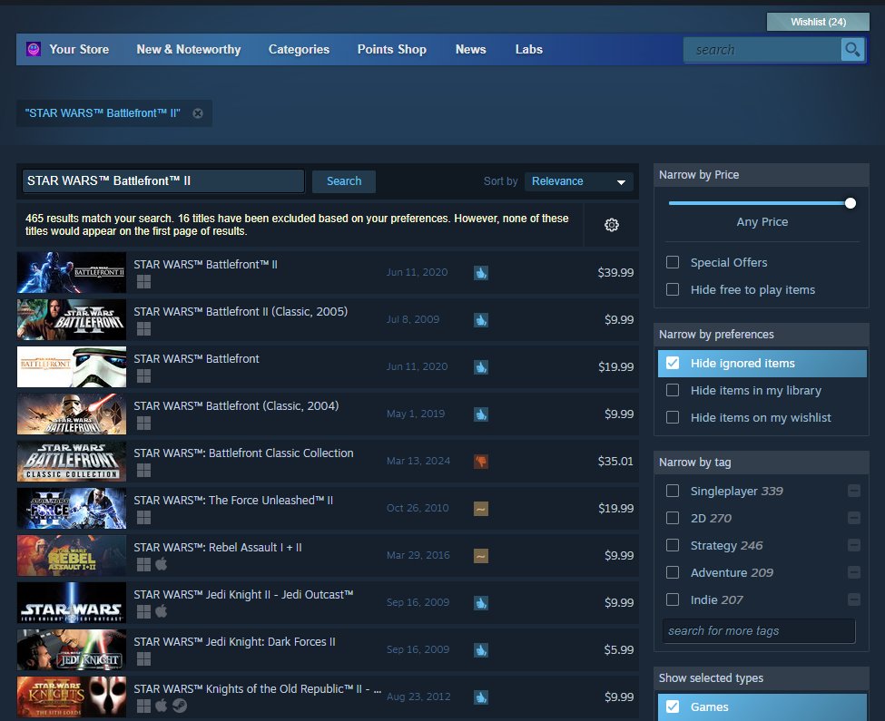Screen dimensions: 885x721
Task: Collapse the Narrow by Price section
Action: [x=761, y=175]
